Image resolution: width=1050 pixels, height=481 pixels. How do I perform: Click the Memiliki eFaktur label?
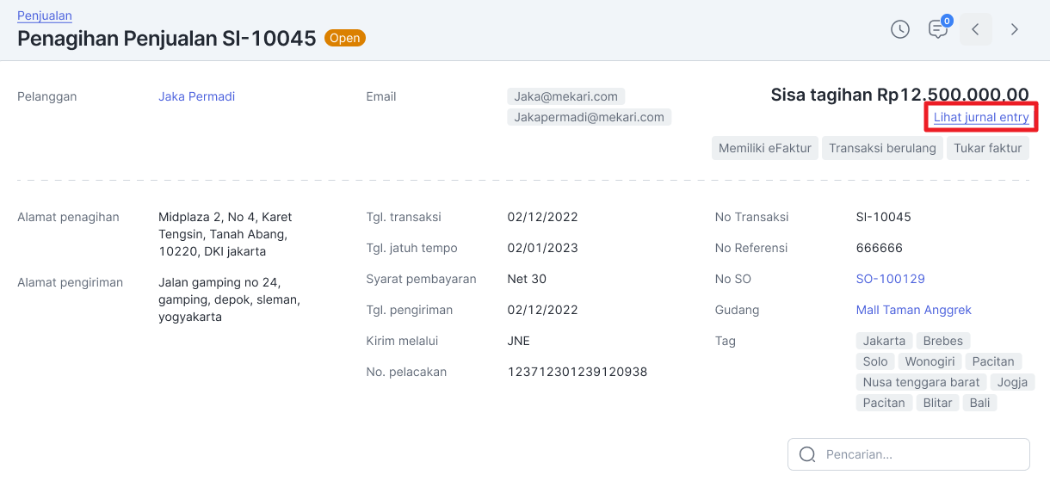(765, 148)
